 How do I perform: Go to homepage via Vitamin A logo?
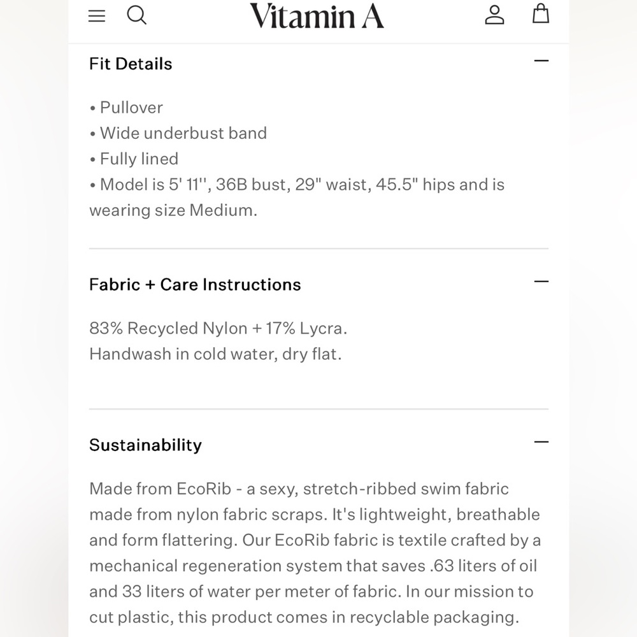pos(317,17)
